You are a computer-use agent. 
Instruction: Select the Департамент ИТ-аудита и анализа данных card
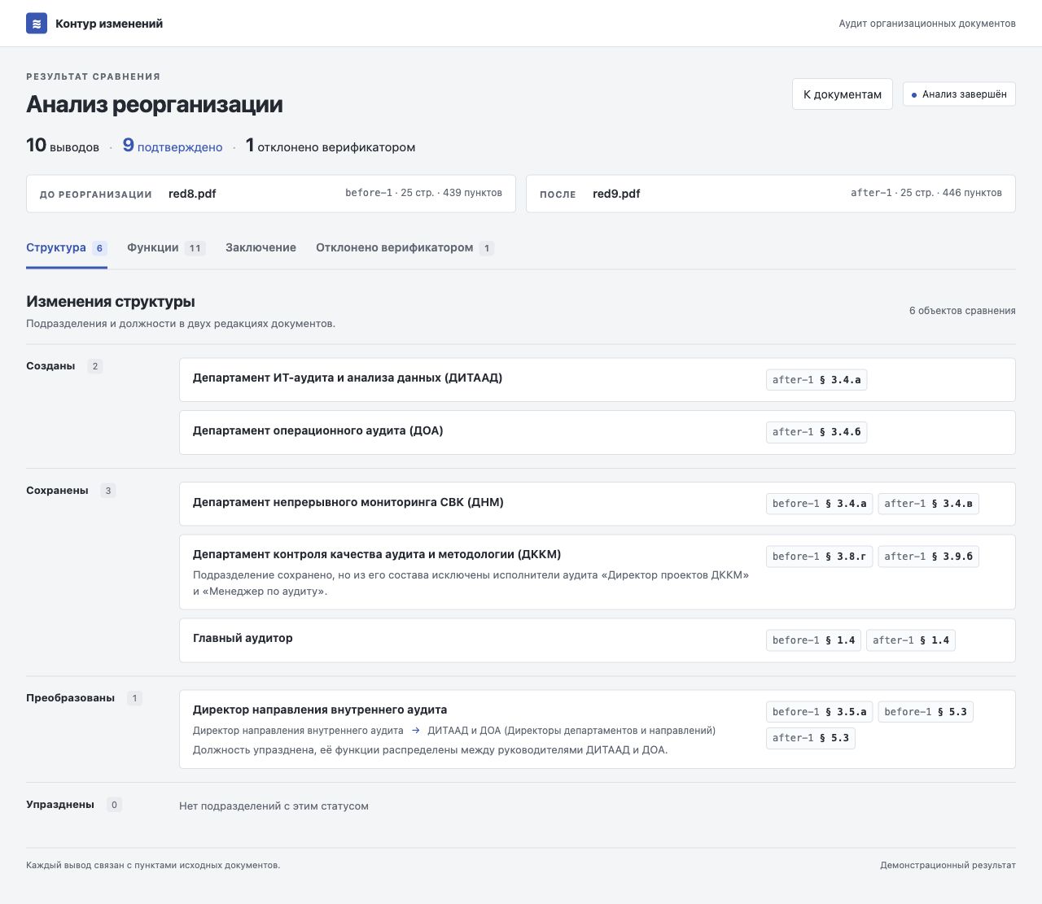(x=598, y=380)
